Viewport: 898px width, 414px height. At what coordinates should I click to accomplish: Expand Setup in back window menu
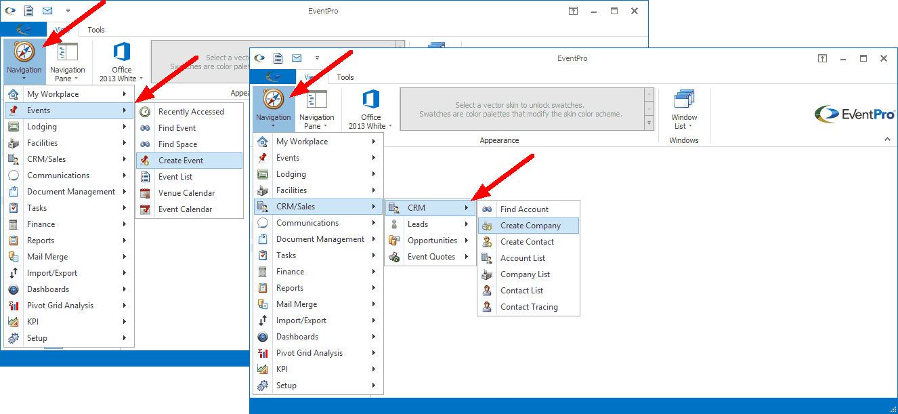[x=68, y=338]
